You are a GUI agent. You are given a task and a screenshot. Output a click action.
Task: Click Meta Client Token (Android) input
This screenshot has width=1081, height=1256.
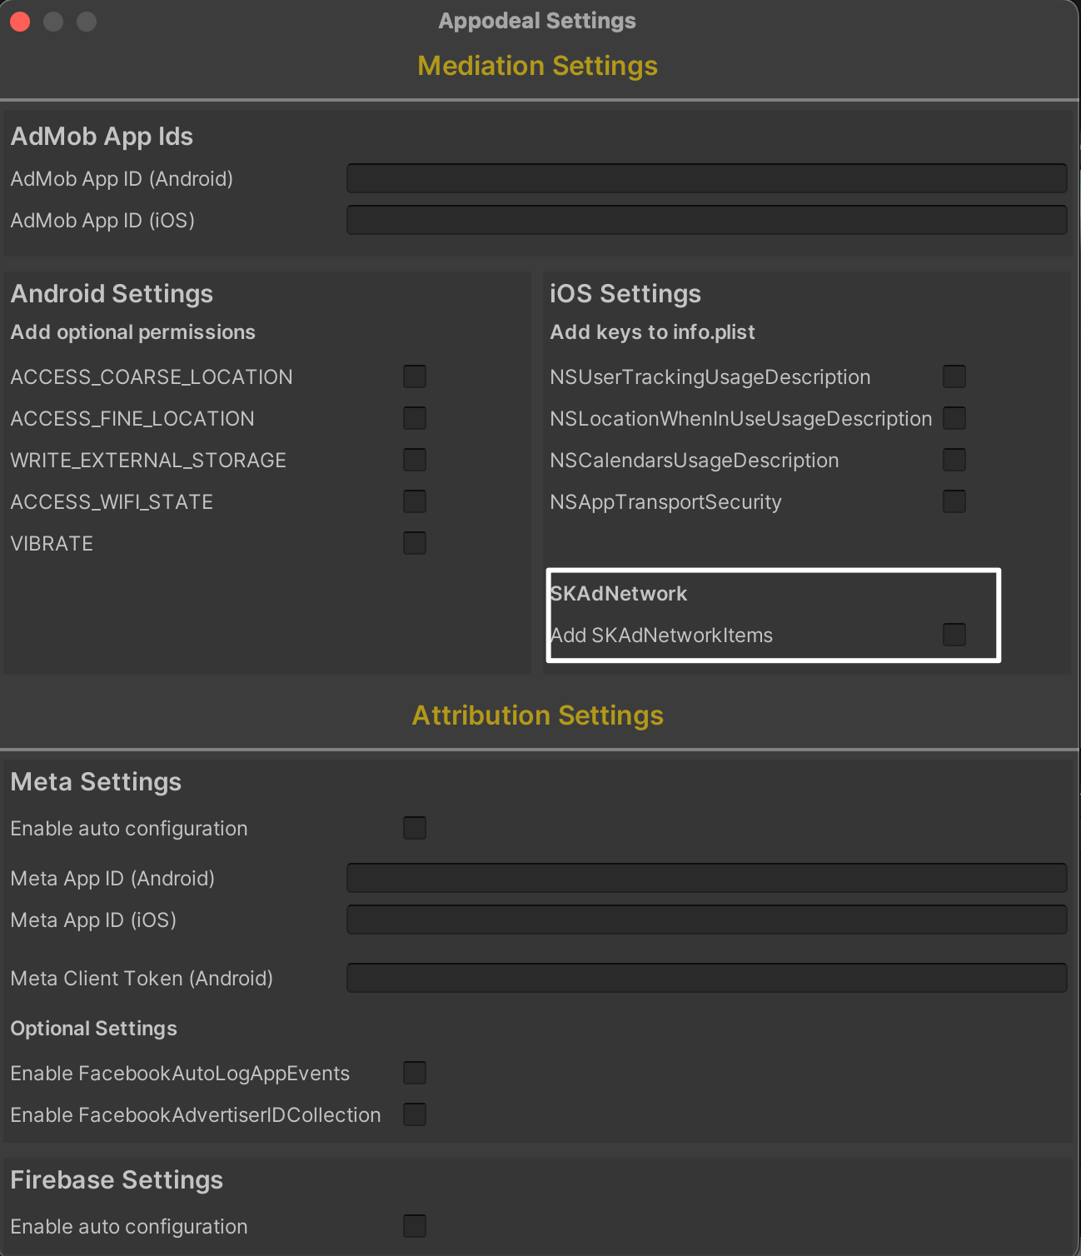tap(706, 978)
